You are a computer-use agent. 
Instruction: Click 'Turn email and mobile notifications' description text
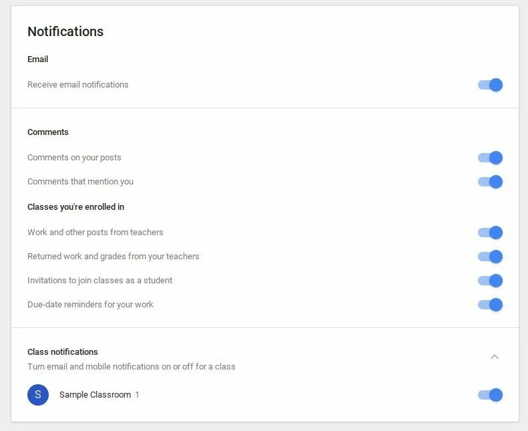pos(131,367)
